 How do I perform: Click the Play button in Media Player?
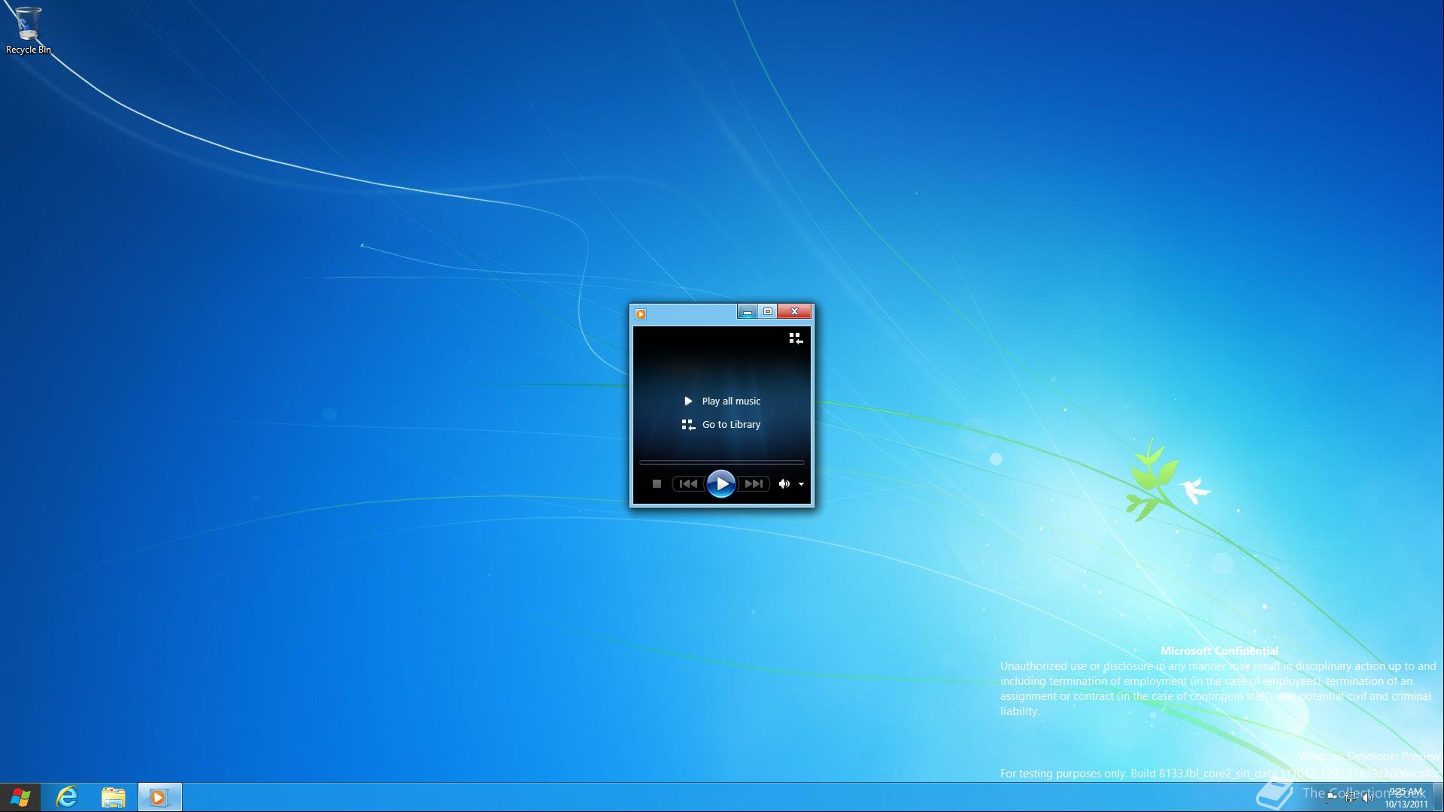point(720,483)
